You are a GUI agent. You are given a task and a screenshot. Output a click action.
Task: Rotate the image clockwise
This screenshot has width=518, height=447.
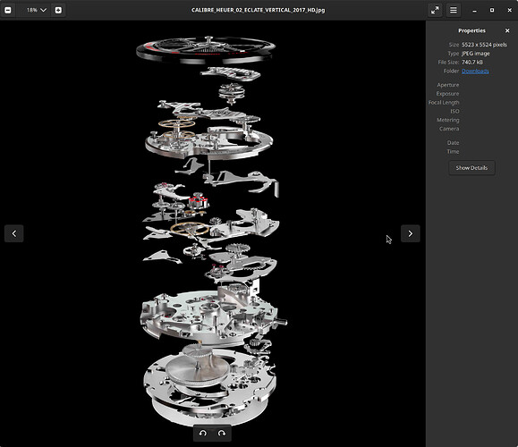pyautogui.click(x=222, y=433)
